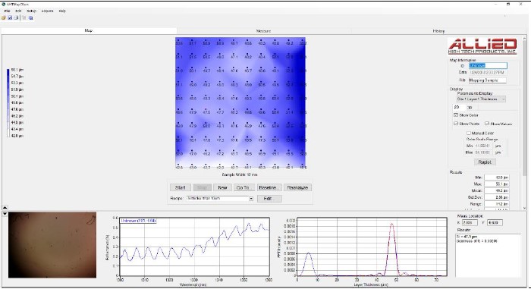Click the Meas. Location X field

tap(470, 223)
